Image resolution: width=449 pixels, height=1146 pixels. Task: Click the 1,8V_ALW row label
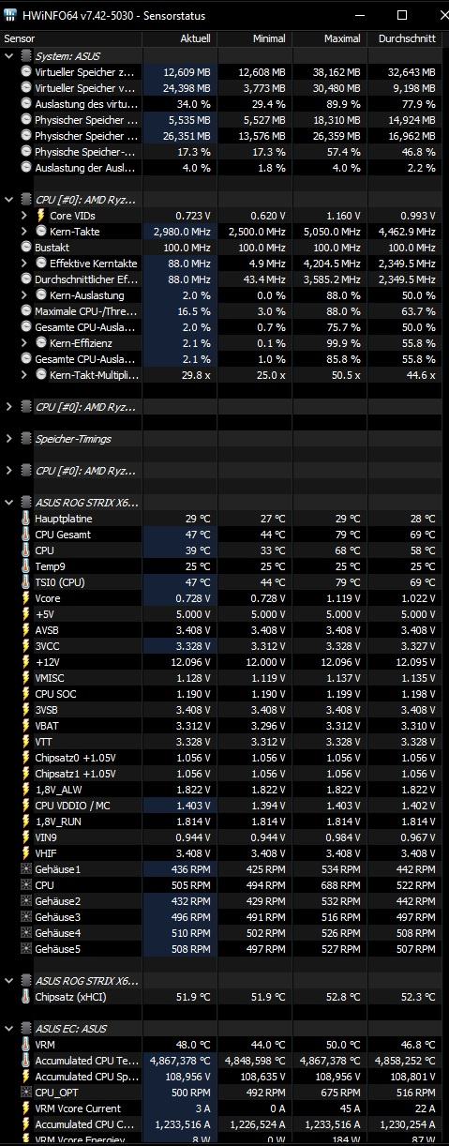(x=58, y=790)
